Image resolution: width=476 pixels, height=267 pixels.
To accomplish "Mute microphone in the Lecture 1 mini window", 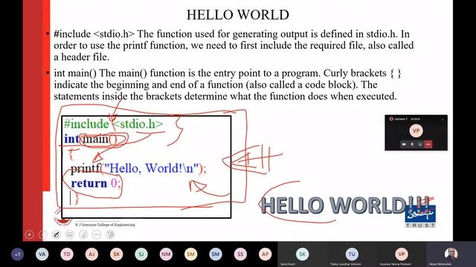I will point(412,145).
